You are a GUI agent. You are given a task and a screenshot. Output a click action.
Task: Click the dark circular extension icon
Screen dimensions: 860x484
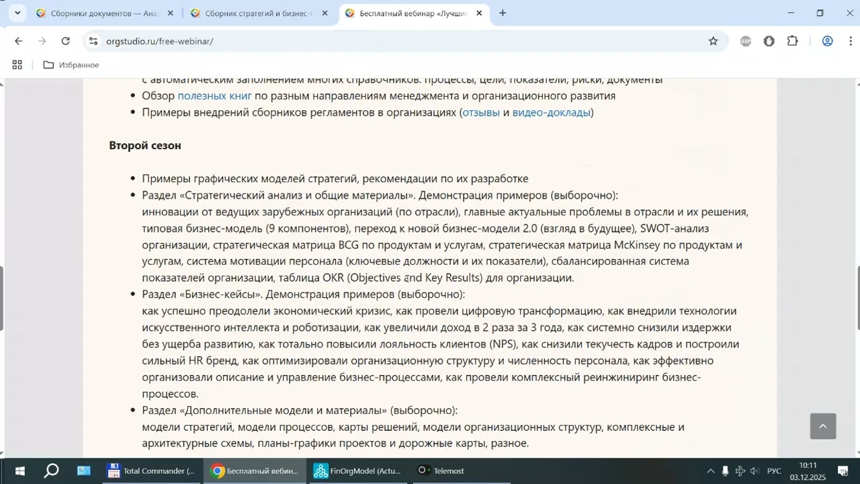(769, 41)
